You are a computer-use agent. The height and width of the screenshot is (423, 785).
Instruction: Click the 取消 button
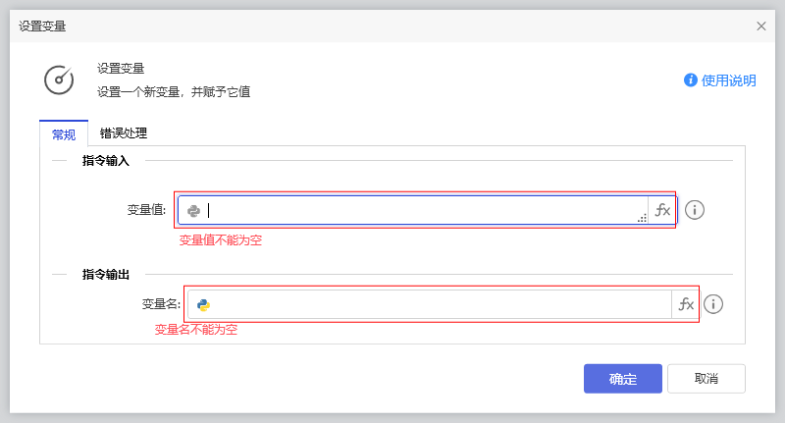[706, 379]
